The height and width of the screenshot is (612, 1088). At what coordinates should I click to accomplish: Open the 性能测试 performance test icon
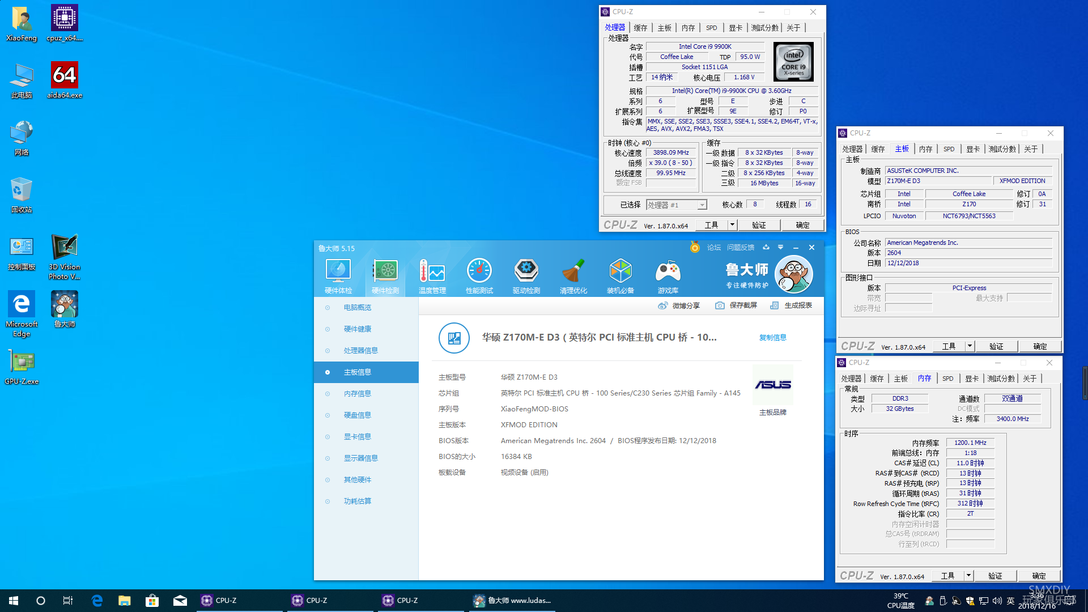point(479,276)
